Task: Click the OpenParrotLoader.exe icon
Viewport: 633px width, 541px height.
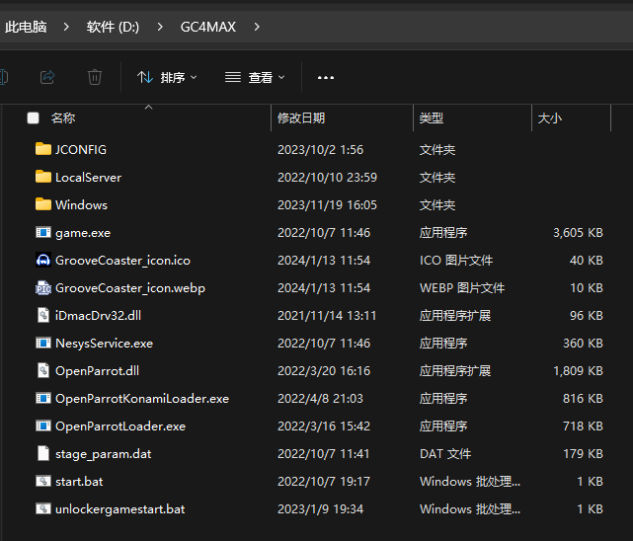Action: point(43,425)
